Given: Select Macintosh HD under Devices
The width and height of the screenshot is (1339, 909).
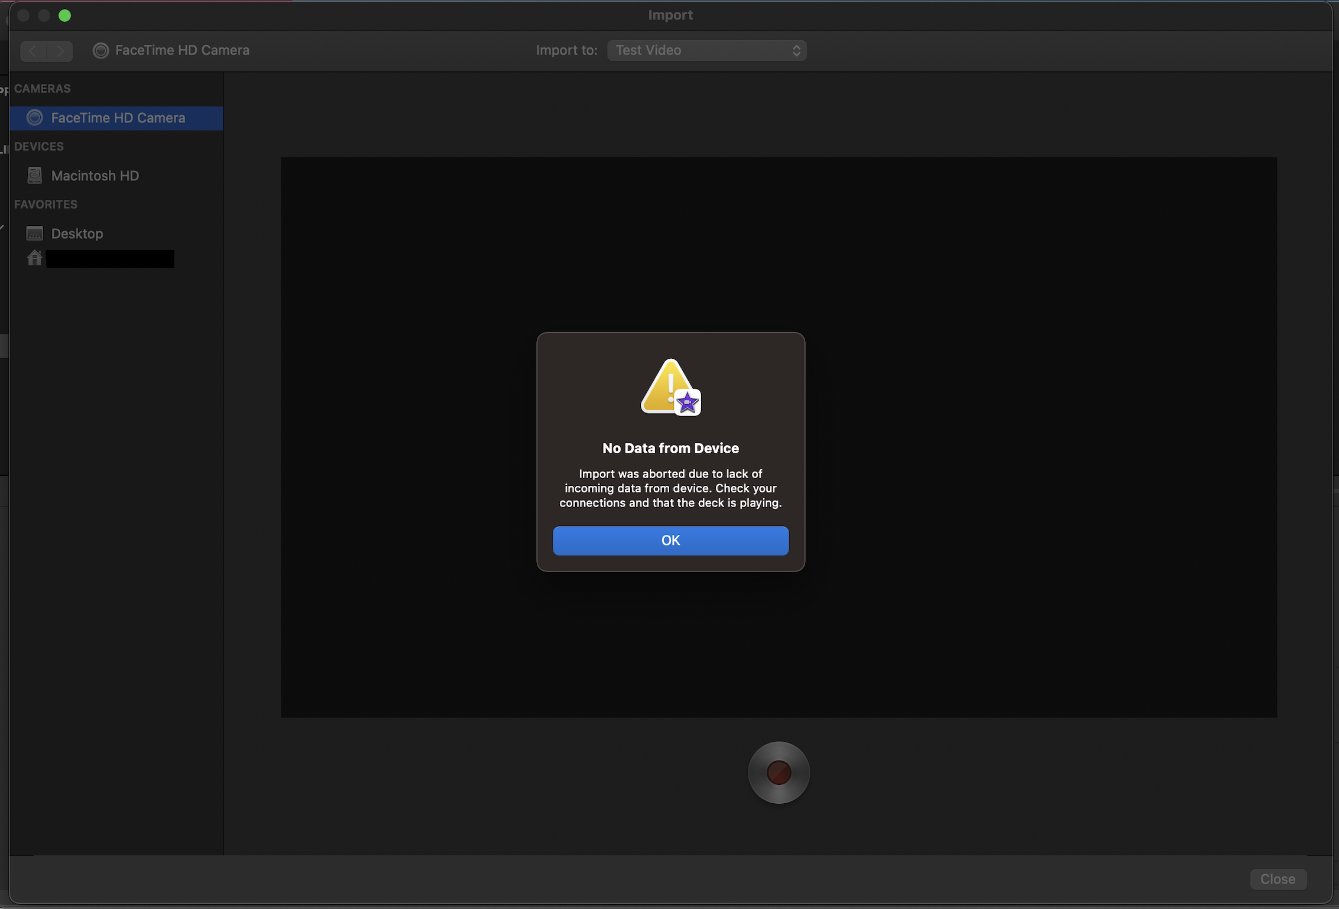Looking at the screenshot, I should [x=95, y=176].
